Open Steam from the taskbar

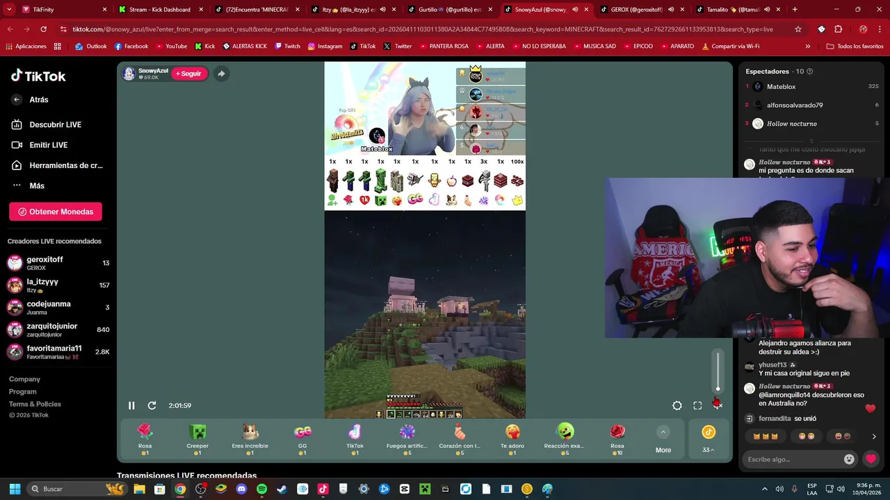(x=282, y=489)
